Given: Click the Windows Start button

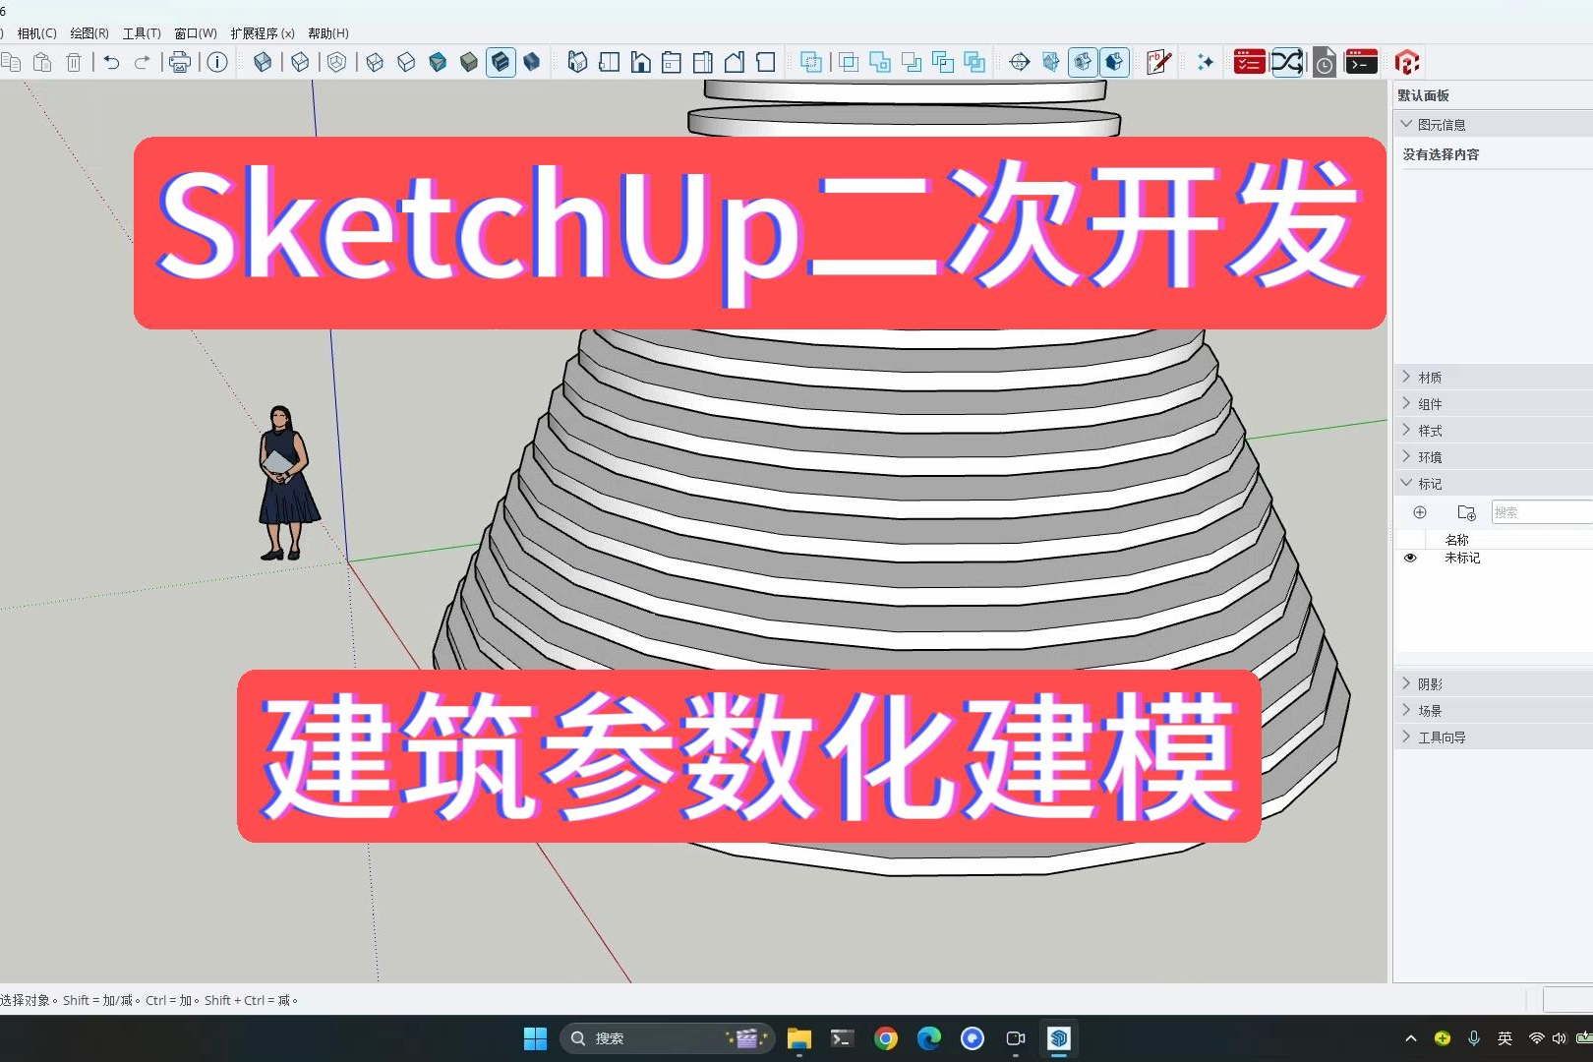Looking at the screenshot, I should [535, 1038].
